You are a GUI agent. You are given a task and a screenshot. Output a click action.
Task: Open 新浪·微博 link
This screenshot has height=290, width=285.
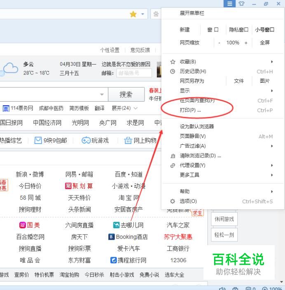click(x=30, y=174)
